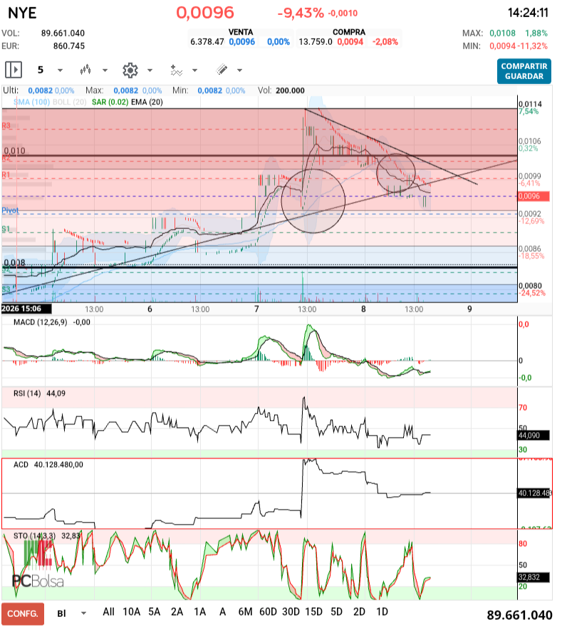Select the pencil drawing tool icon
Image resolution: width=562 pixels, height=629 pixels.
point(222,70)
